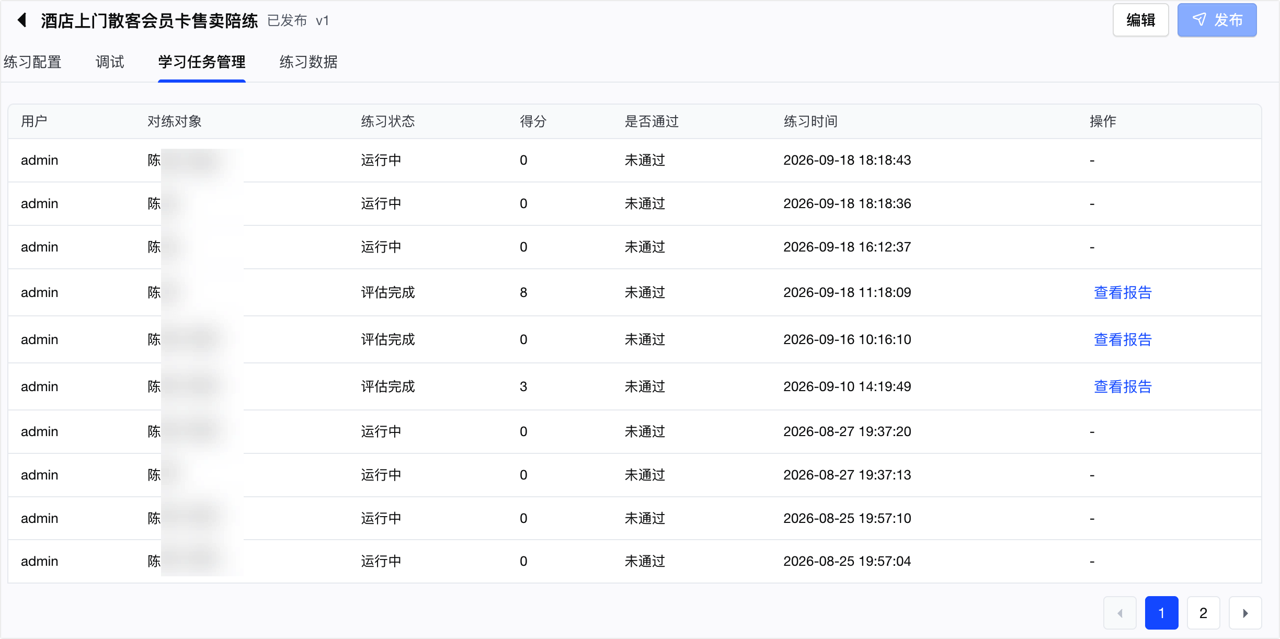The width and height of the screenshot is (1280, 639).
Task: Select the 学习任务管理 tab
Action: click(202, 62)
